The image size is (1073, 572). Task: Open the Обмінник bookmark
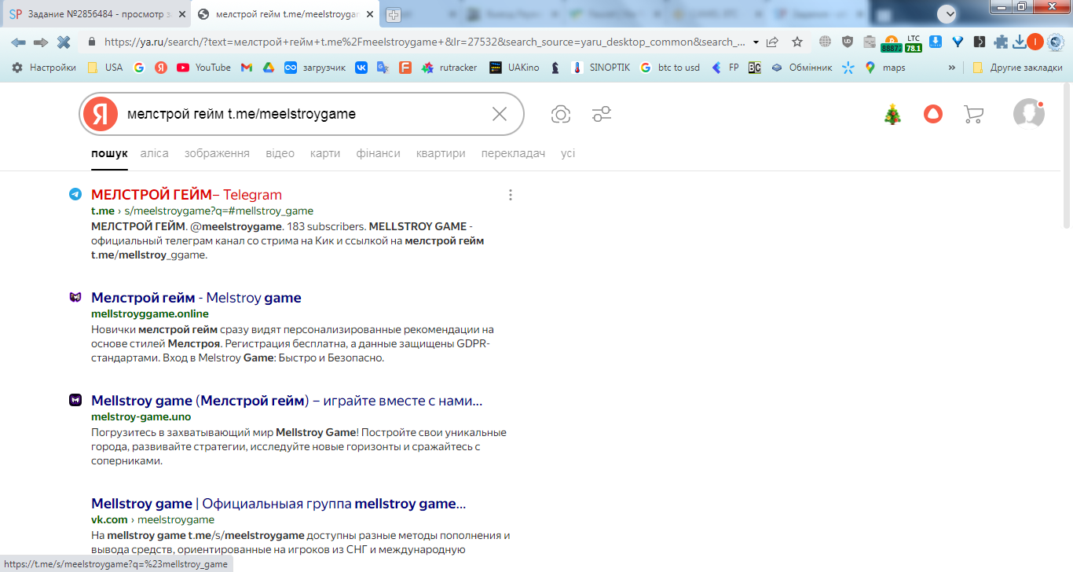(x=800, y=68)
